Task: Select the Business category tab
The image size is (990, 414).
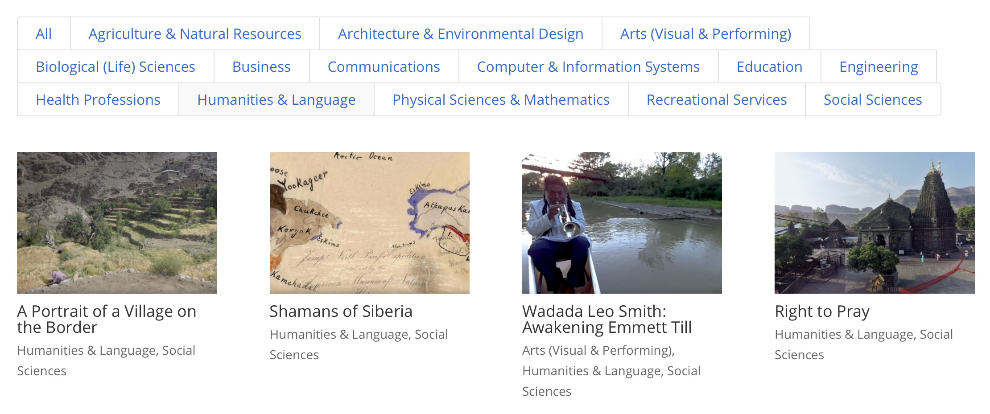Action: pyautogui.click(x=261, y=66)
